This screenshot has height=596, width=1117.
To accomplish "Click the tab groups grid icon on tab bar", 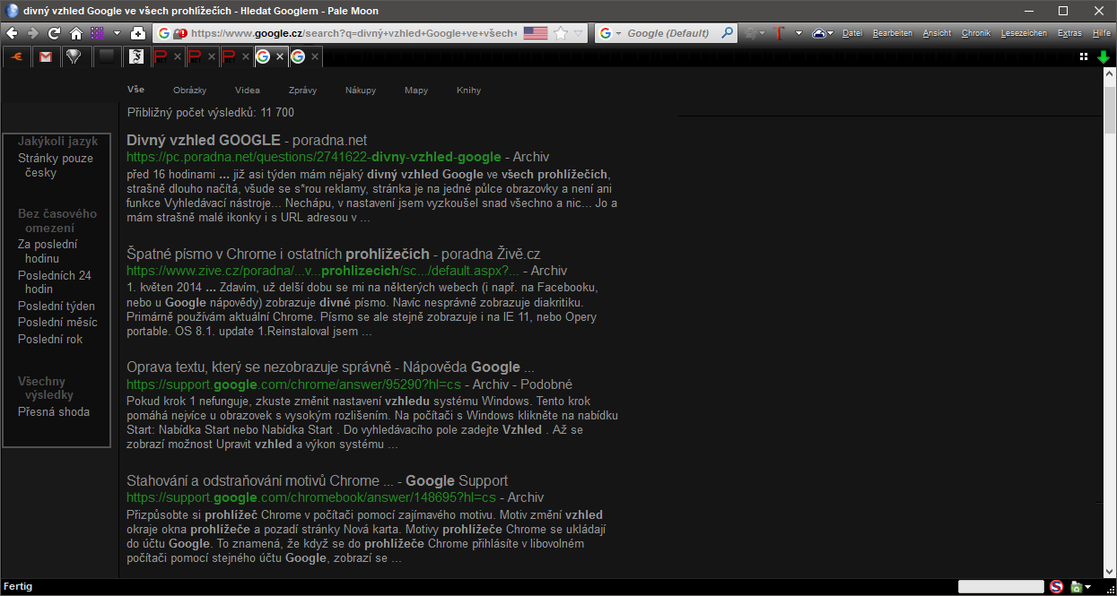I will (1084, 56).
